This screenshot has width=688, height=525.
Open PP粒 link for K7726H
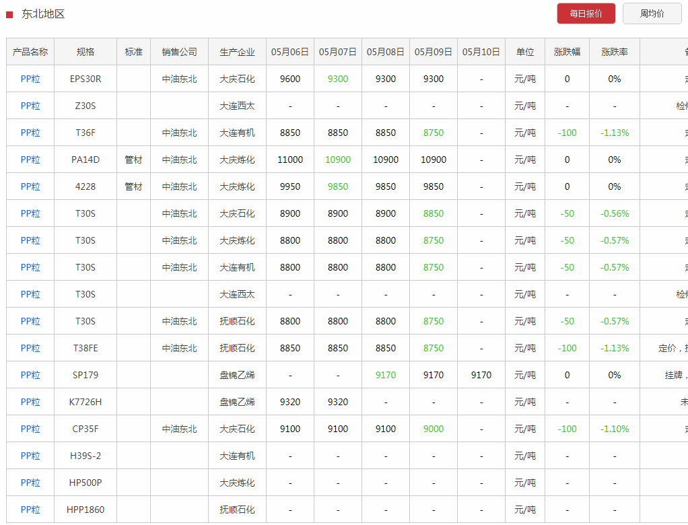pyautogui.click(x=30, y=402)
